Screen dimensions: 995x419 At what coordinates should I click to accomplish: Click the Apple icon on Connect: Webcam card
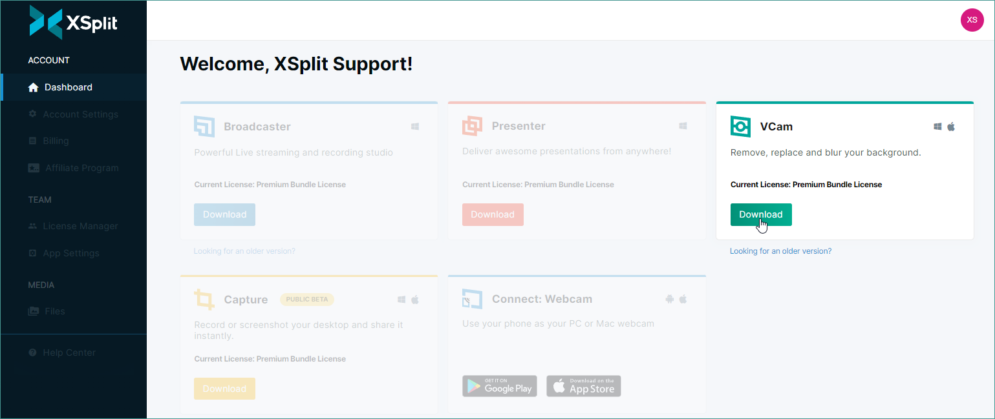coord(683,299)
